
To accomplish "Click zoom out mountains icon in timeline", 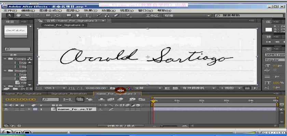I will (x=155, y=126).
